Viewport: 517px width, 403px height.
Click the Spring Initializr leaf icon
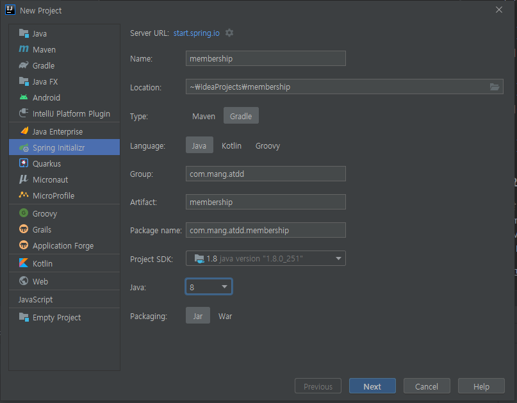click(24, 147)
